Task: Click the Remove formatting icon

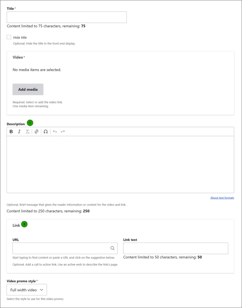Action: 27,132
